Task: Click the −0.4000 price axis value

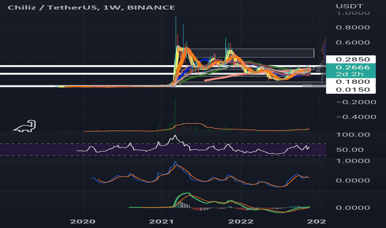Action: point(356,117)
